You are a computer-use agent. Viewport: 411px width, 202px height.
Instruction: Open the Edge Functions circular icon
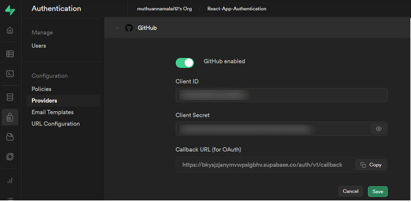click(x=10, y=157)
